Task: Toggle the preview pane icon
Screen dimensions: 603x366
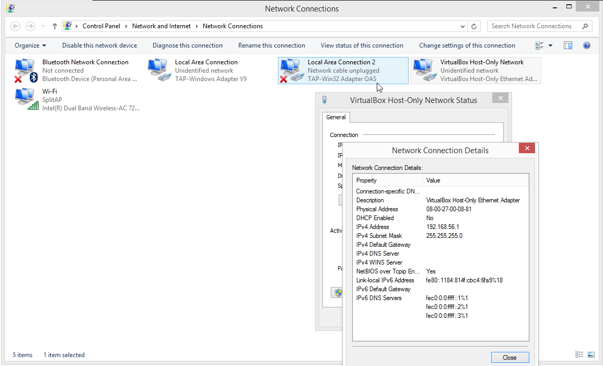Action: pos(568,45)
